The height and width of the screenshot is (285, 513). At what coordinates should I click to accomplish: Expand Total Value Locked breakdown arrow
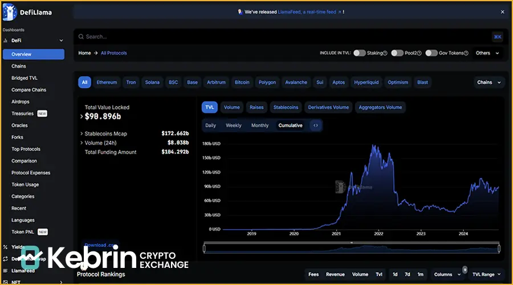82,116
